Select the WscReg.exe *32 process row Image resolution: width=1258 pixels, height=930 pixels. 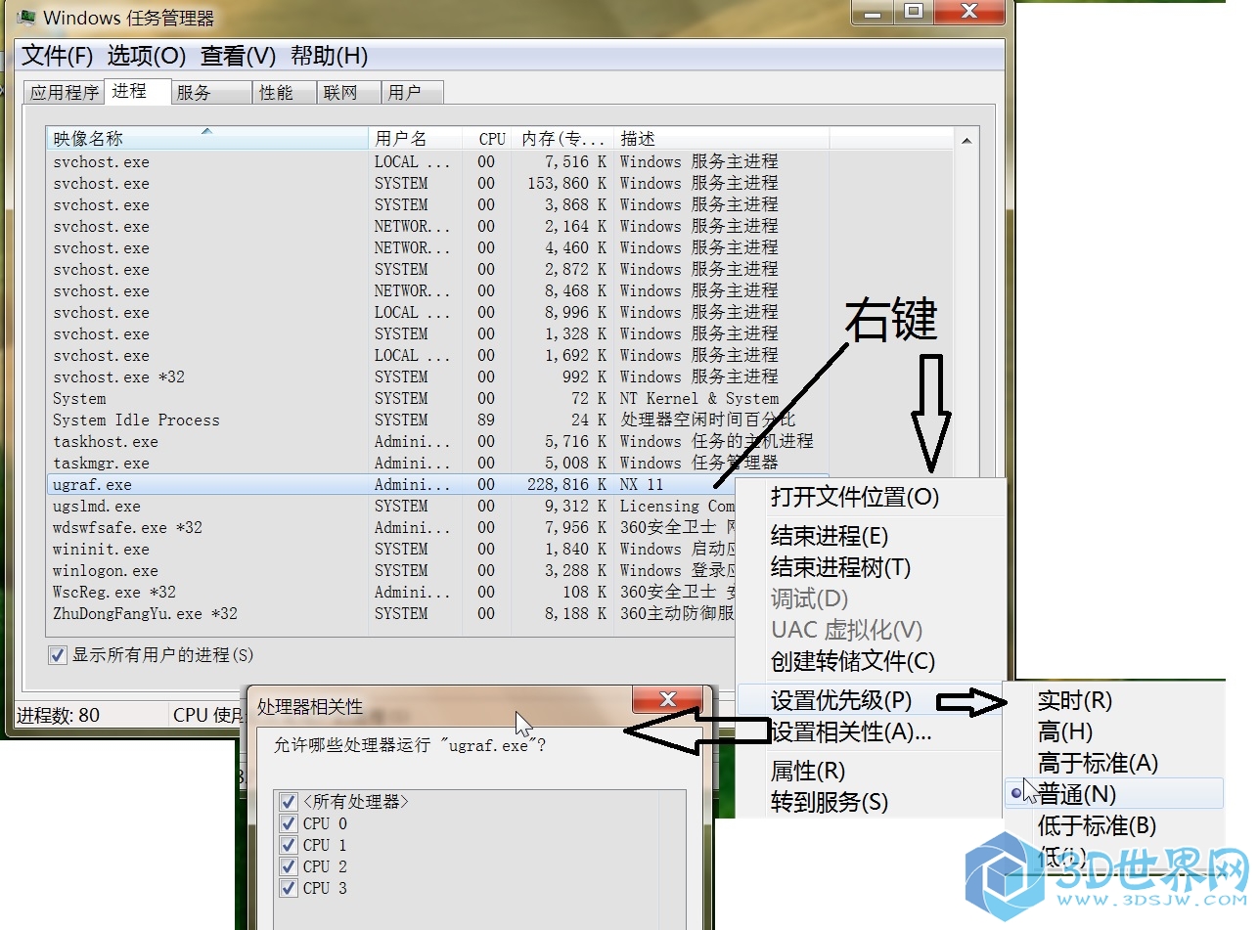[391, 593]
